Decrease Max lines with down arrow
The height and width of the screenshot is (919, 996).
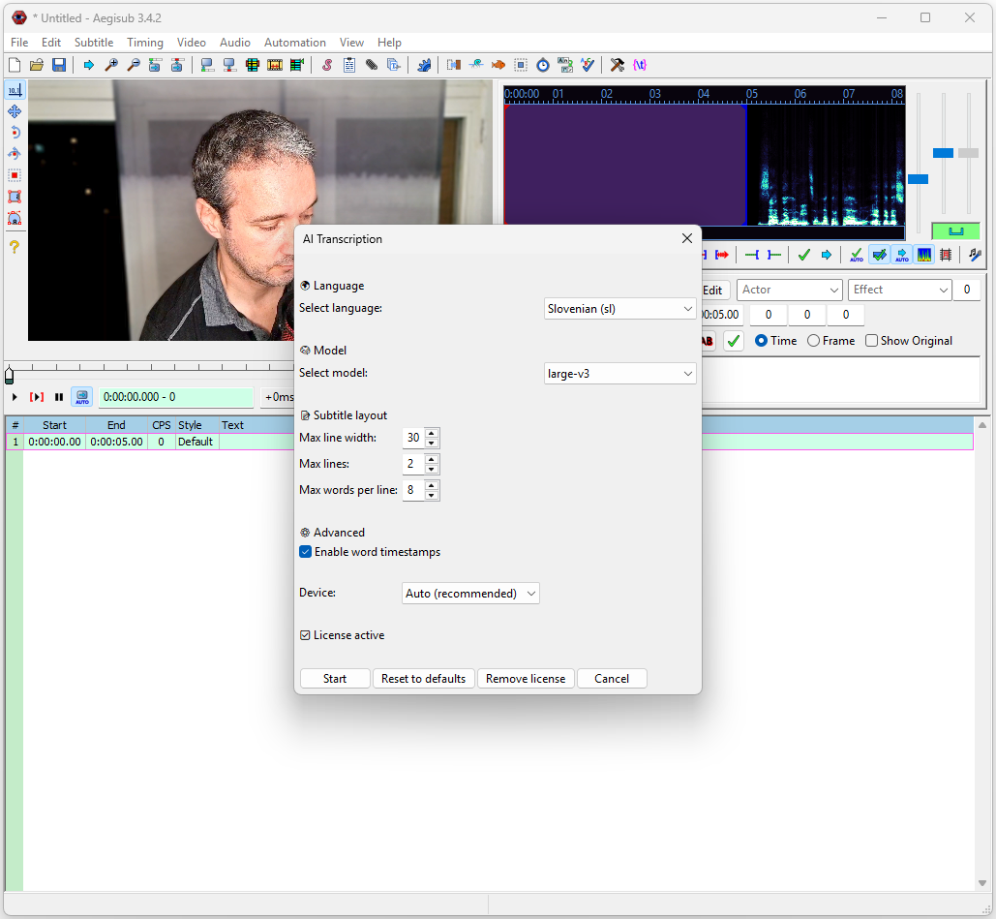click(x=432, y=469)
